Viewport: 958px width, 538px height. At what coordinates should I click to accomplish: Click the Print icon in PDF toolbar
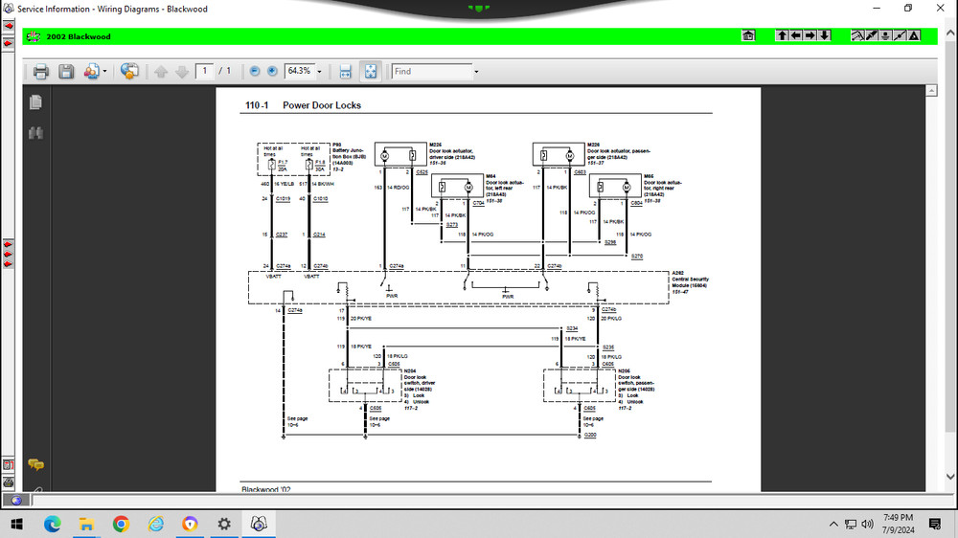pyautogui.click(x=40, y=72)
